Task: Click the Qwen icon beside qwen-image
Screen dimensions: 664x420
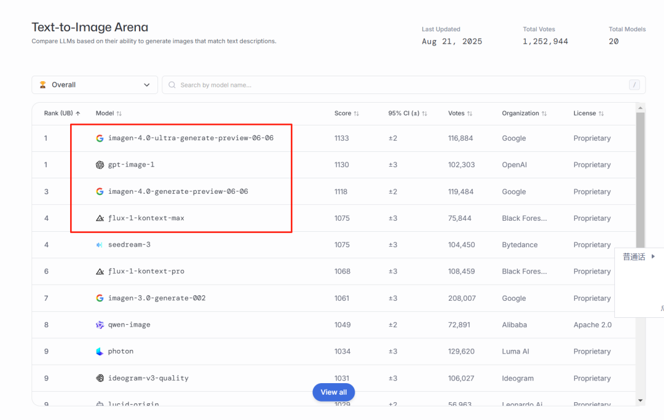Action: 100,325
